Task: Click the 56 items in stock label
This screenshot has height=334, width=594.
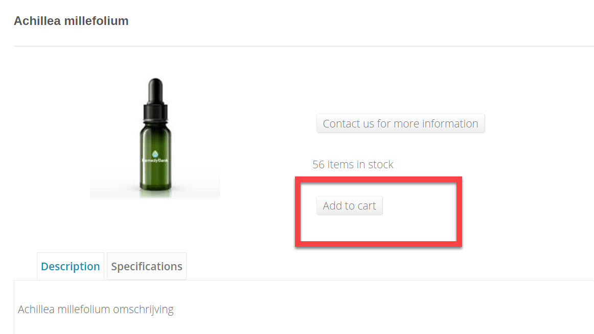Action: 353,165
